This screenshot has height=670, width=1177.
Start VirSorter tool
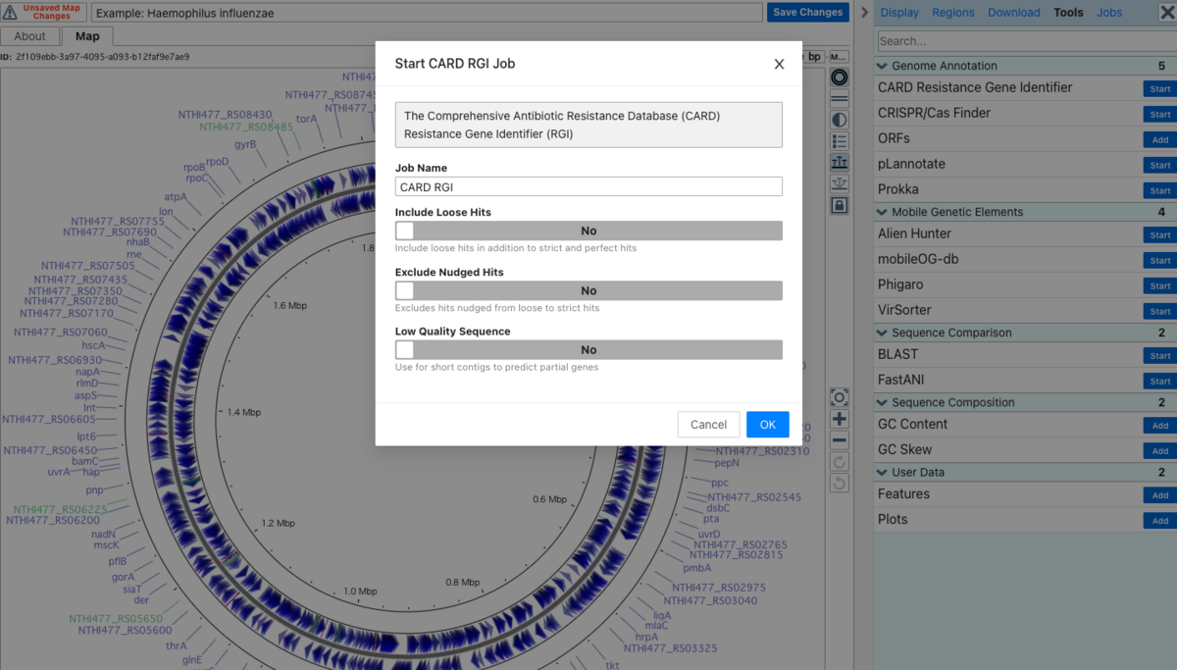point(1160,311)
